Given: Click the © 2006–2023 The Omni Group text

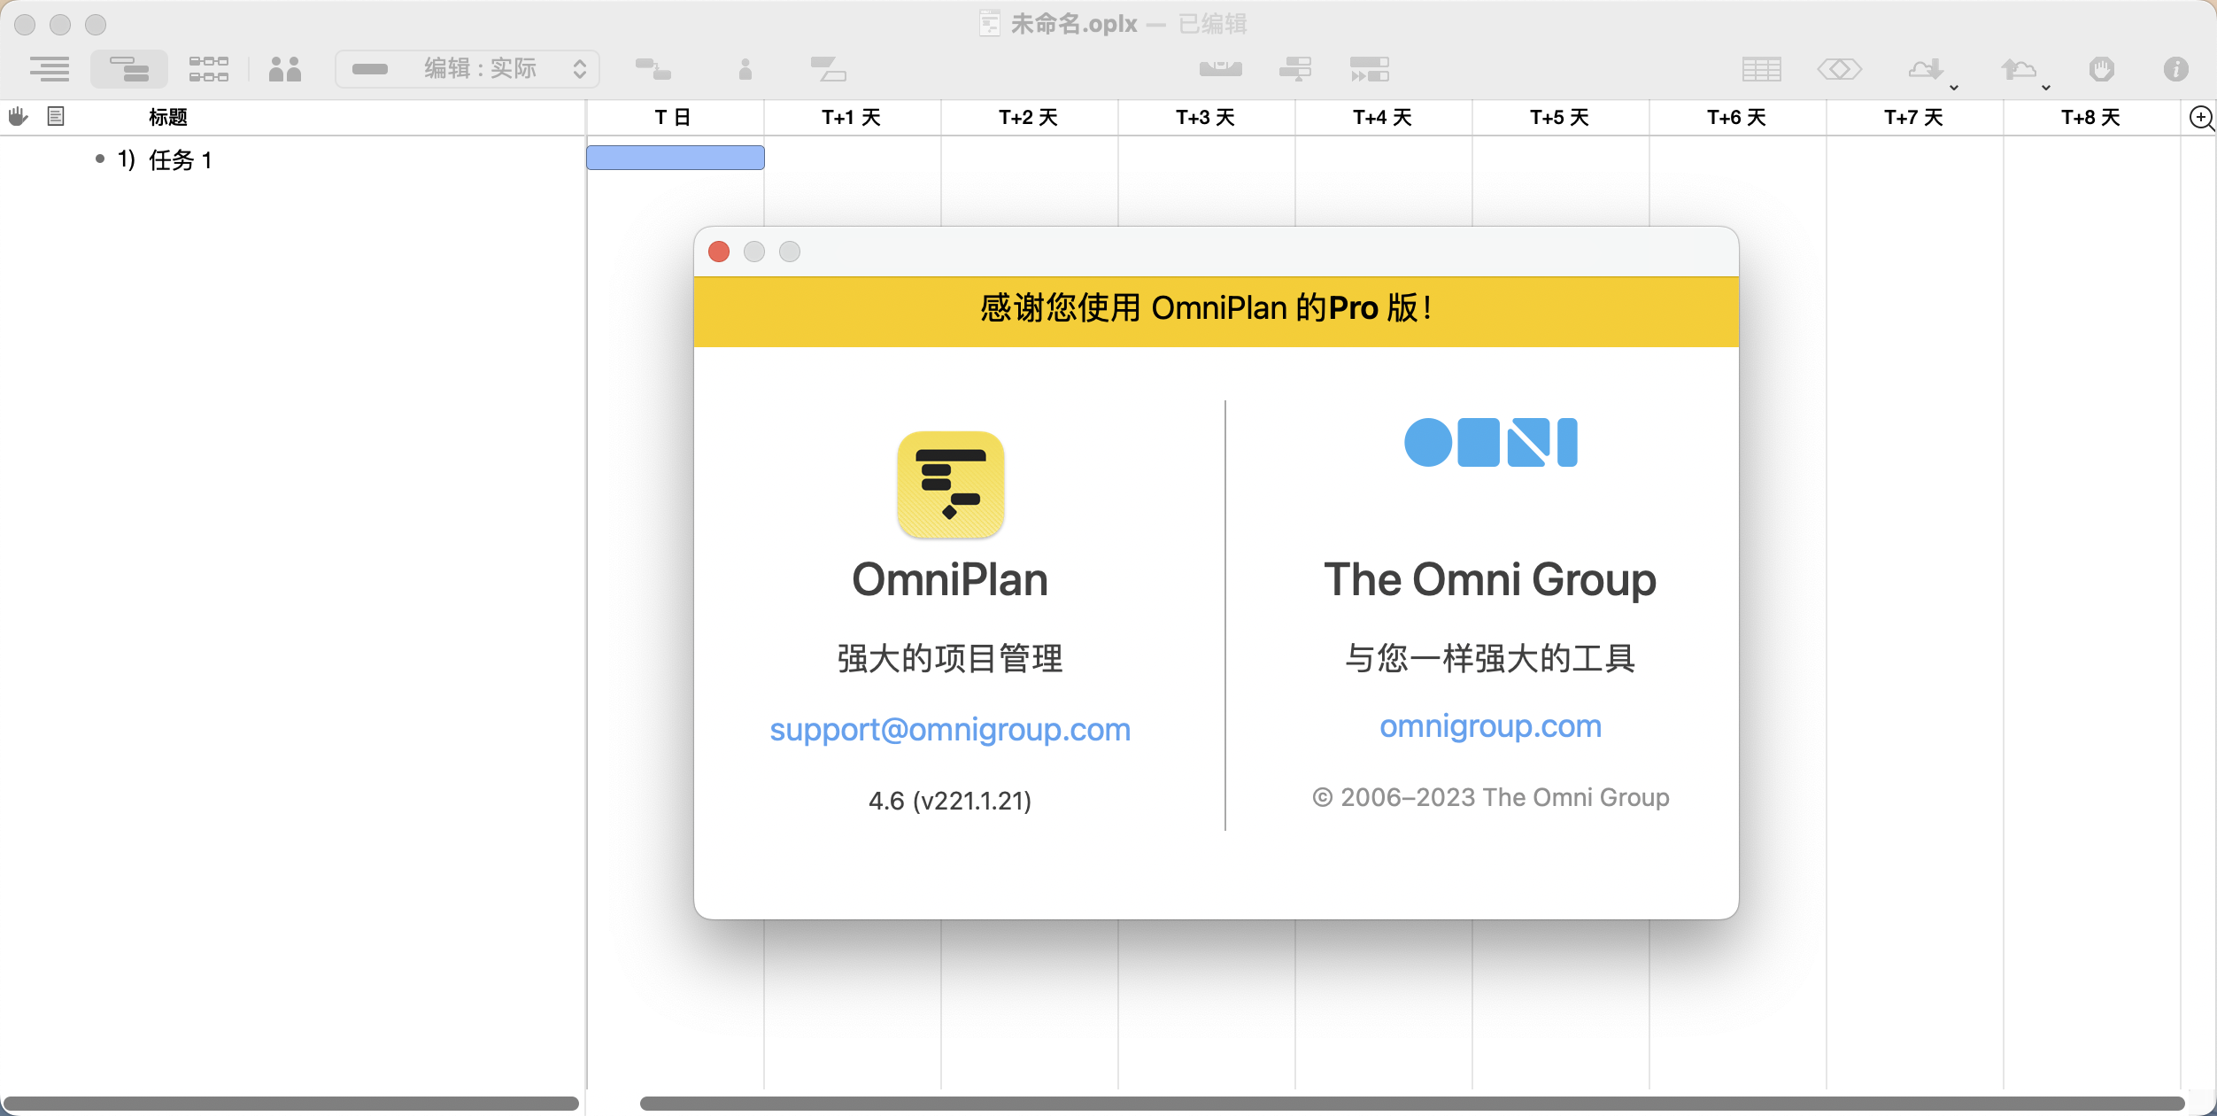Looking at the screenshot, I should point(1491,797).
